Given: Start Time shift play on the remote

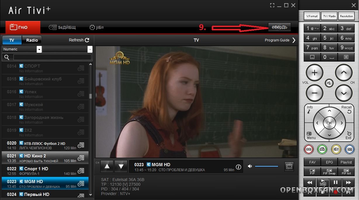Looking at the screenshot, I should 322,182.
